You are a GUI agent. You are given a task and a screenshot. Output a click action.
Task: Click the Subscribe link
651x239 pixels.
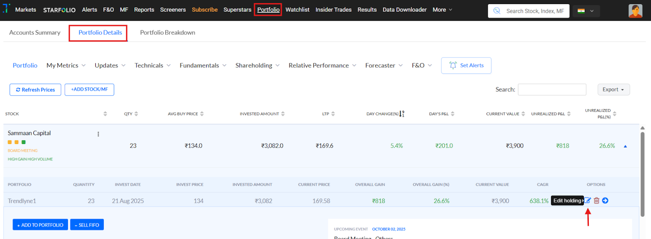click(205, 10)
